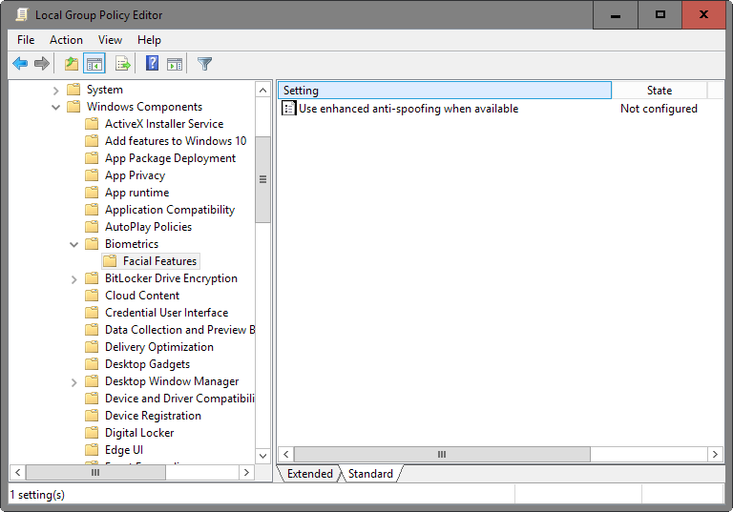Image resolution: width=733 pixels, height=512 pixels.
Task: Expand BitLocker Drive Encryption node
Action: (73, 279)
